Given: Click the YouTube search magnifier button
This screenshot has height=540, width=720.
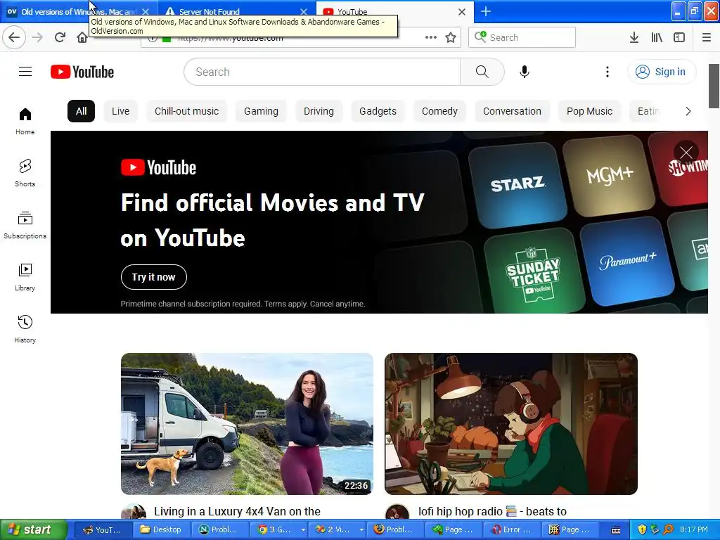Looking at the screenshot, I should tap(482, 72).
